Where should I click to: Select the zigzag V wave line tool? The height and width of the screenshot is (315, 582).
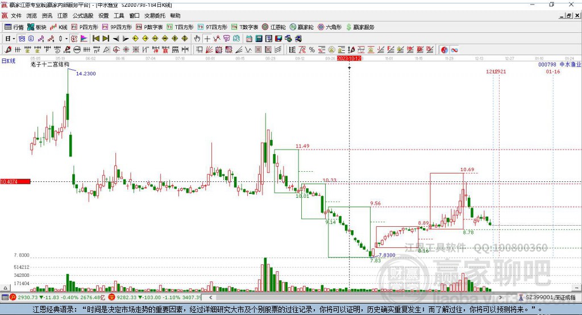[x=248, y=49]
